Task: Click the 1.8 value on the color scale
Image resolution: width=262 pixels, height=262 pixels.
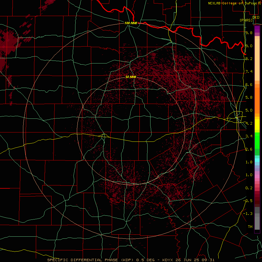Action: coord(249,162)
